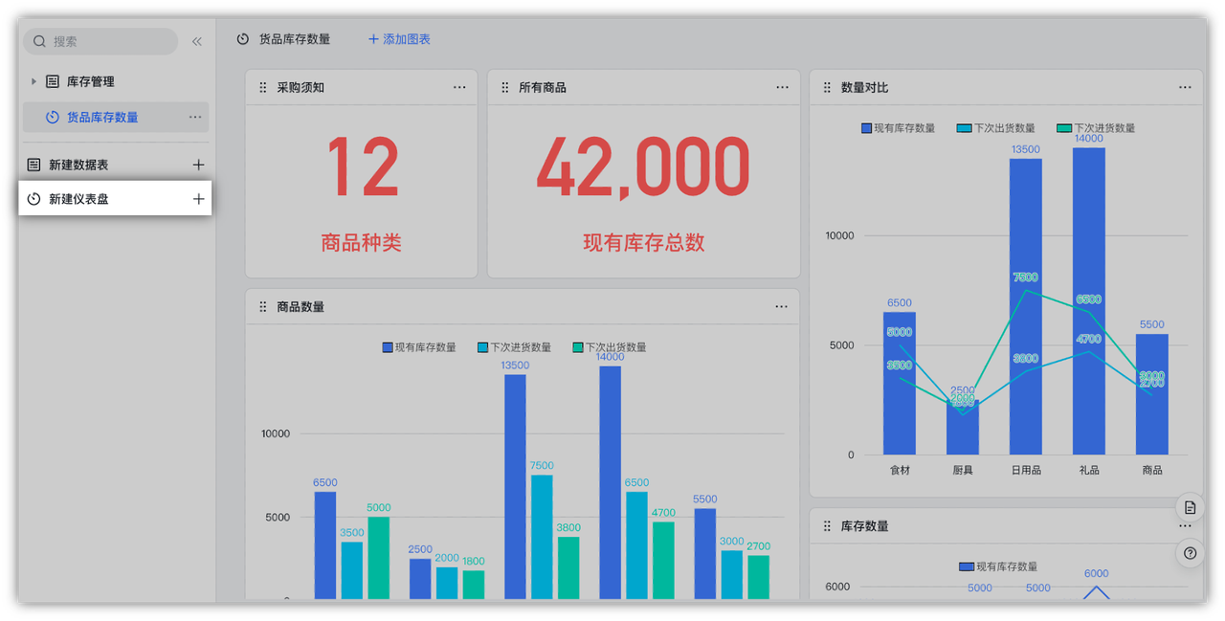
Task: Click the drag handle of 数量对比 card
Action: click(827, 87)
